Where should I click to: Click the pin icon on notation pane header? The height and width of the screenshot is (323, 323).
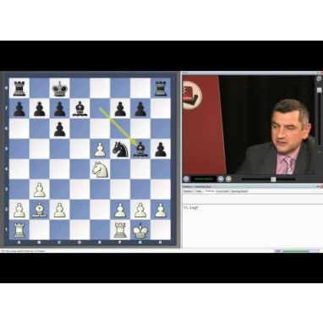tap(318, 187)
